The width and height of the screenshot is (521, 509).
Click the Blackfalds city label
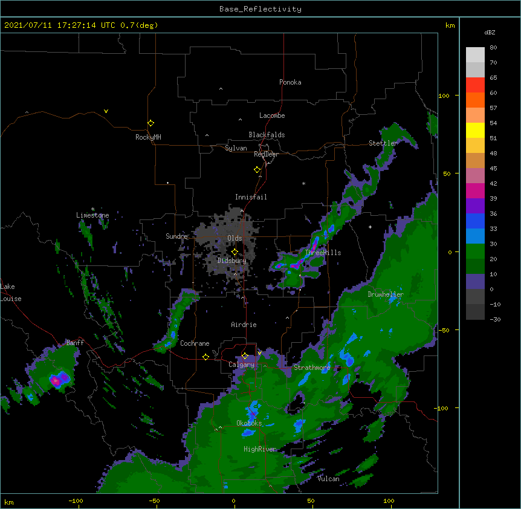pyautogui.click(x=267, y=135)
